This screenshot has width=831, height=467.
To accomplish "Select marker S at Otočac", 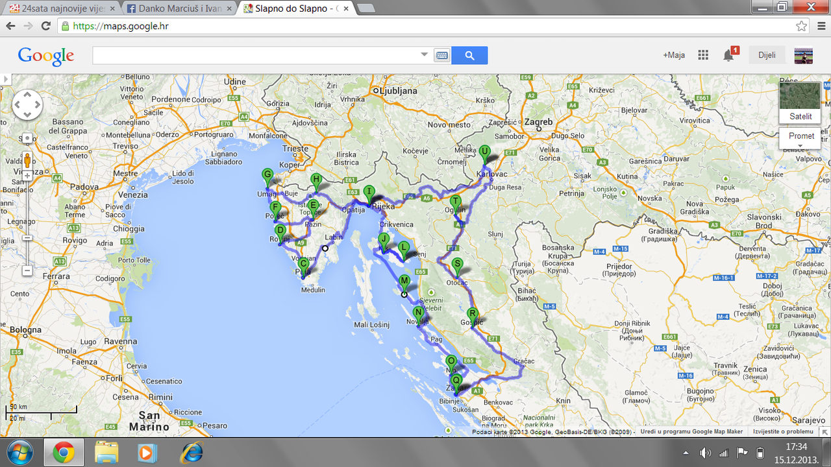I will tap(457, 266).
